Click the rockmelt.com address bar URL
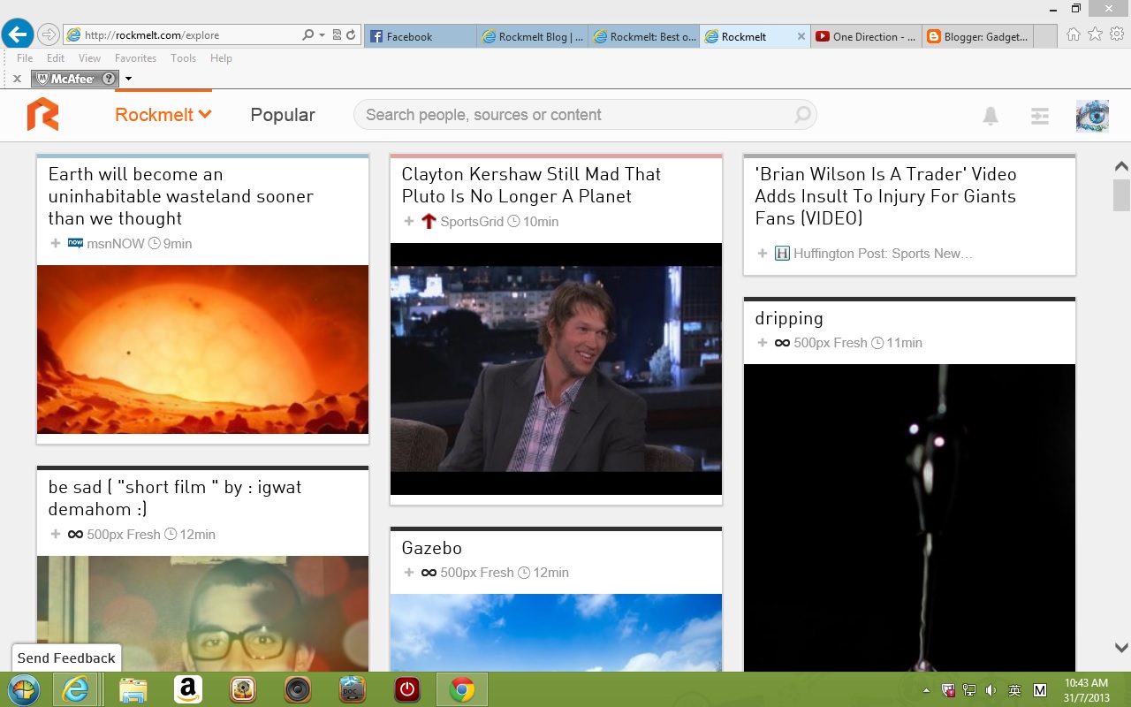The height and width of the screenshot is (707, 1131). tap(152, 35)
